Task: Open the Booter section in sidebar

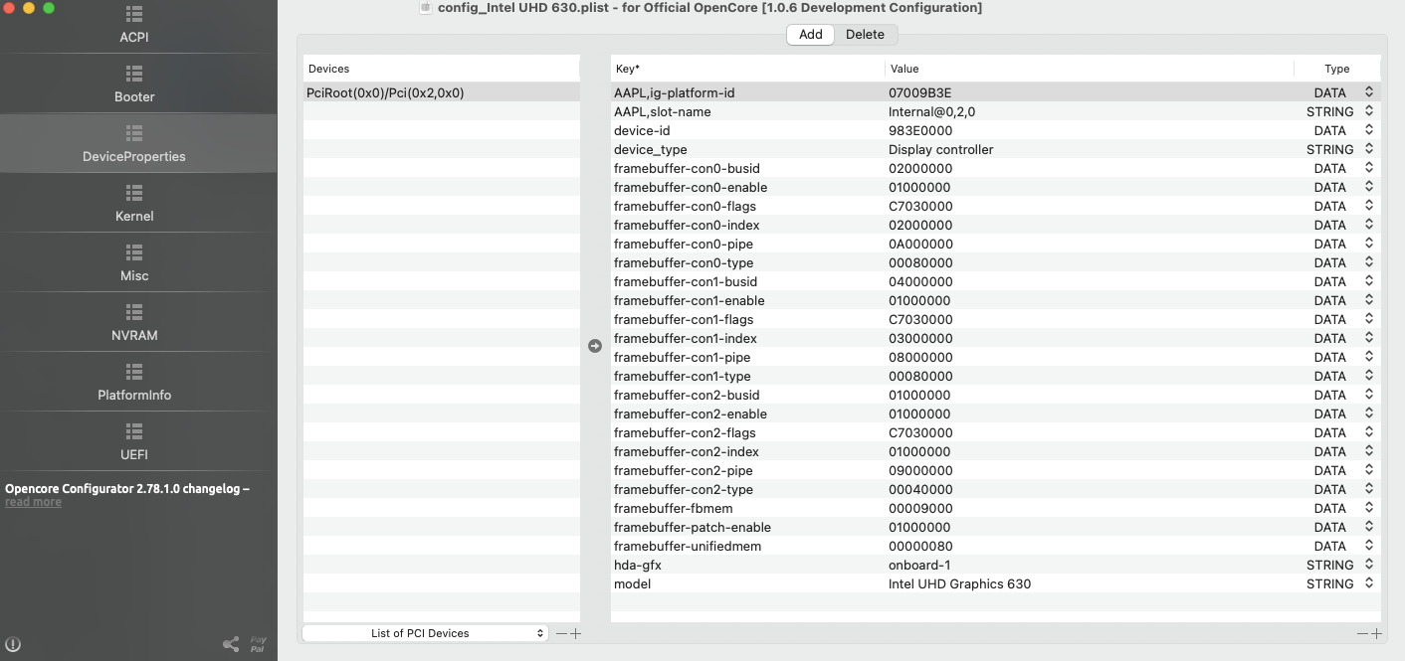Action: click(134, 85)
